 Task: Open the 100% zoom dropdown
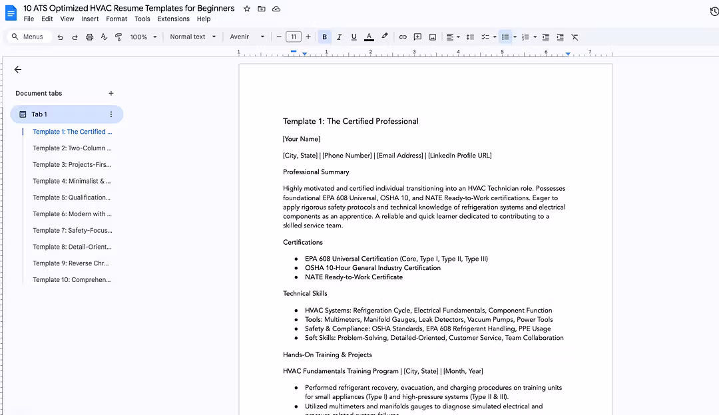pos(144,37)
